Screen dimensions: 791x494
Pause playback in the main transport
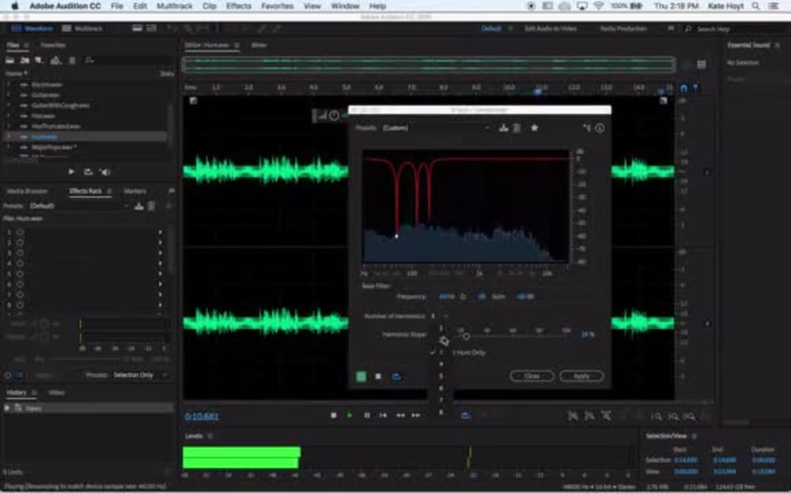(x=367, y=416)
